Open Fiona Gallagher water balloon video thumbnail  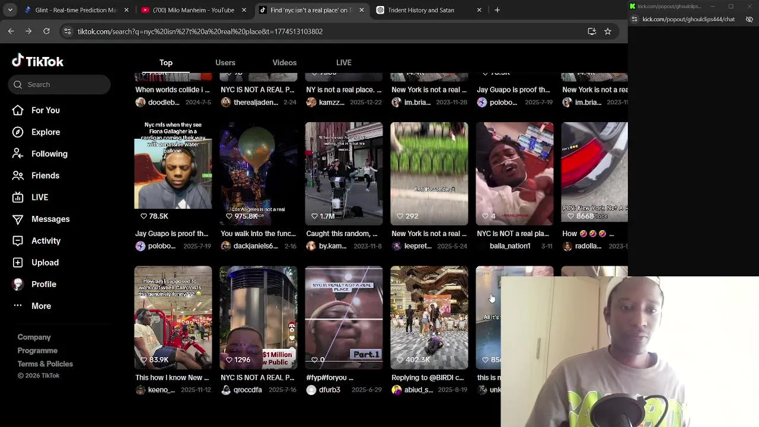[x=173, y=174]
